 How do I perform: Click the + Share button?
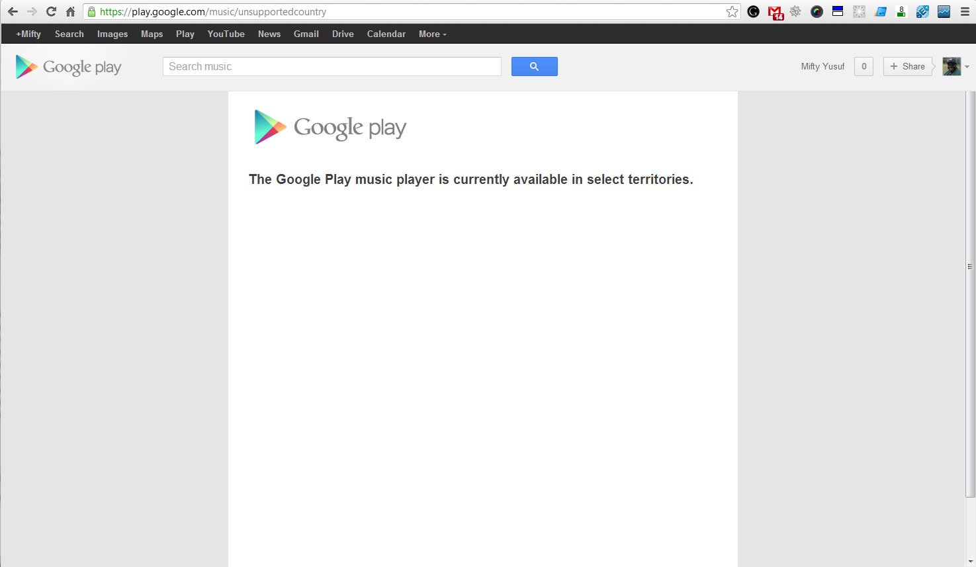pyautogui.click(x=908, y=66)
